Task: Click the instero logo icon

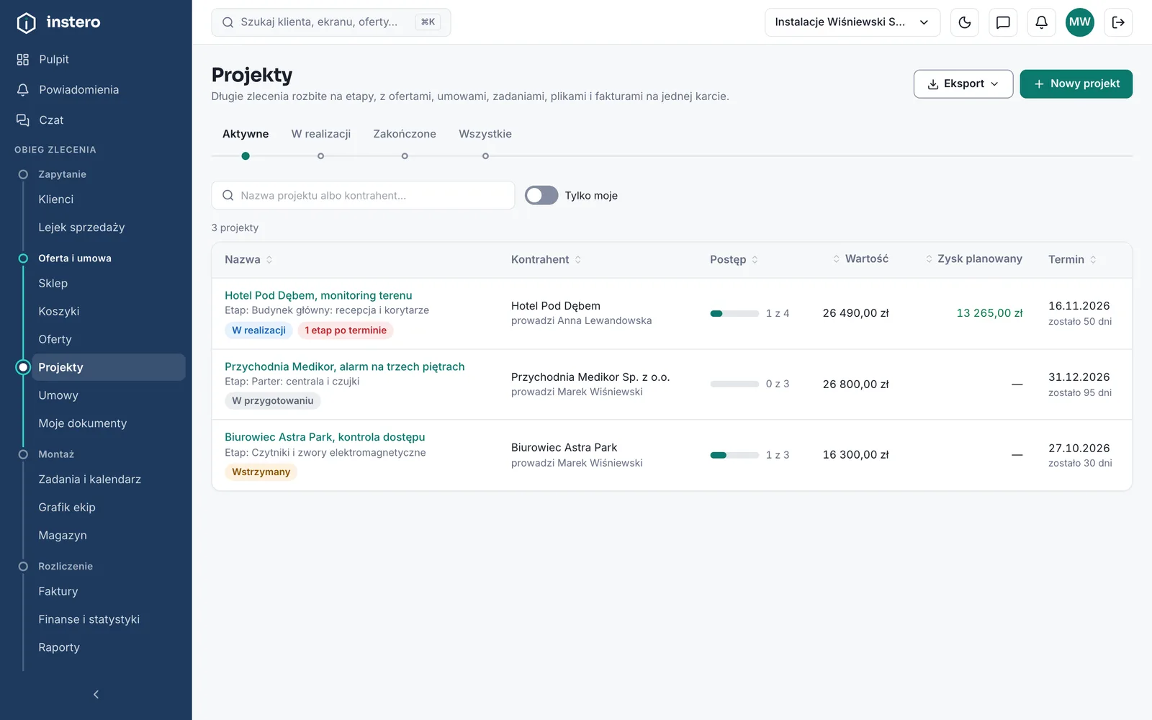Action: click(26, 22)
